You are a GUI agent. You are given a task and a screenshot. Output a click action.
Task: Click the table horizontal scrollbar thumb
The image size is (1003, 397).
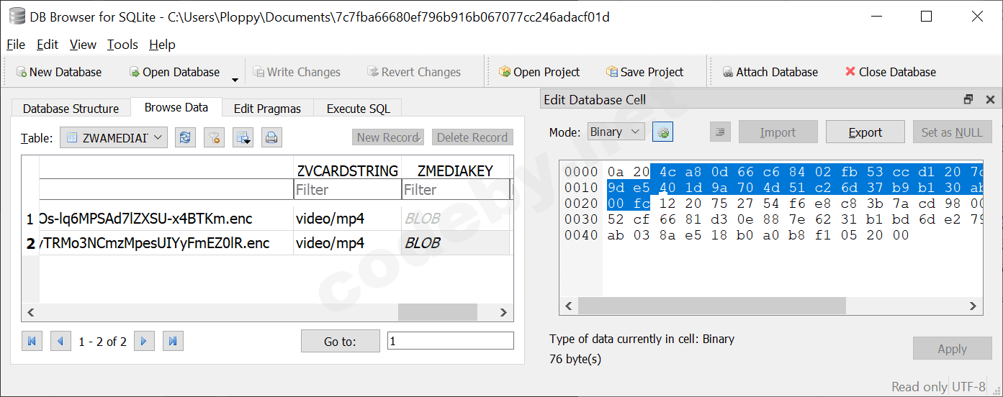pyautogui.click(x=438, y=312)
